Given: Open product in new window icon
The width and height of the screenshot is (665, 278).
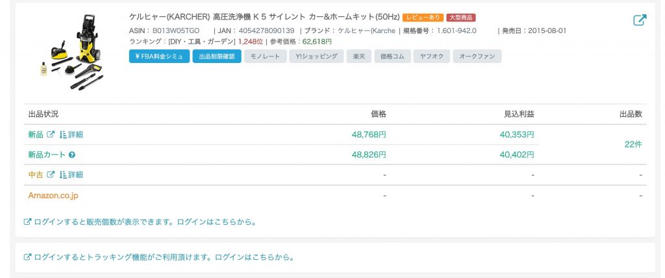Looking at the screenshot, I should 640,20.
